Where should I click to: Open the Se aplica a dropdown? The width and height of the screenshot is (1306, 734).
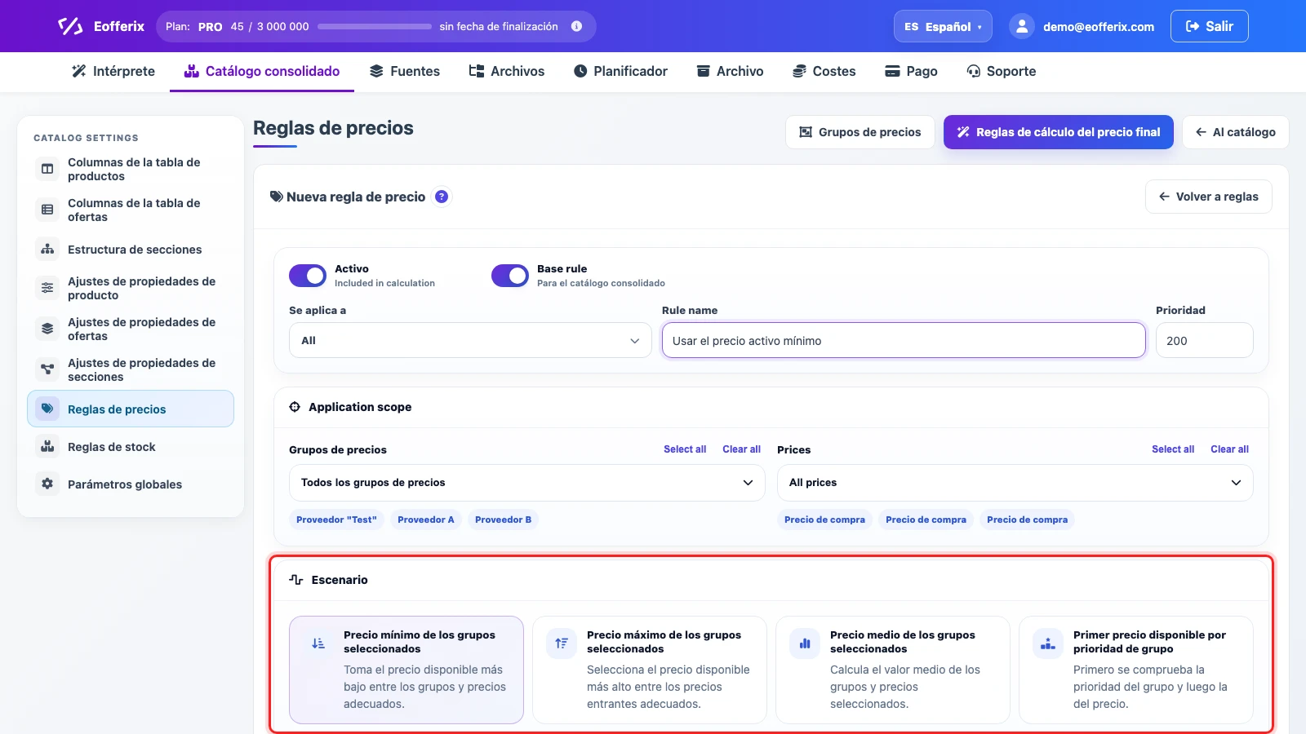pyautogui.click(x=470, y=340)
